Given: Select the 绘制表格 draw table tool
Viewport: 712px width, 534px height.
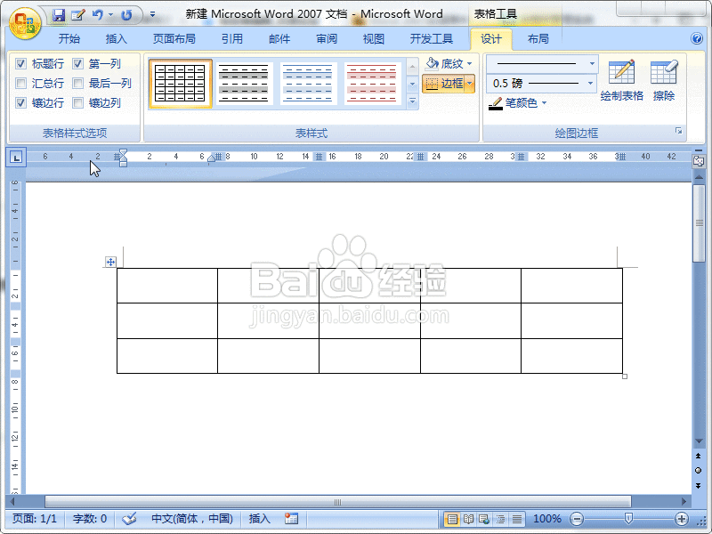Looking at the screenshot, I should pos(621,80).
